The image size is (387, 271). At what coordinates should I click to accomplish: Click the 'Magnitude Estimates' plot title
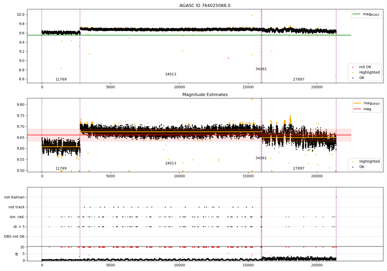point(205,95)
